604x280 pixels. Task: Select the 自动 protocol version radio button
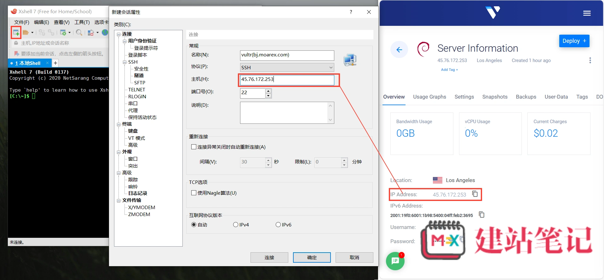[x=194, y=225]
